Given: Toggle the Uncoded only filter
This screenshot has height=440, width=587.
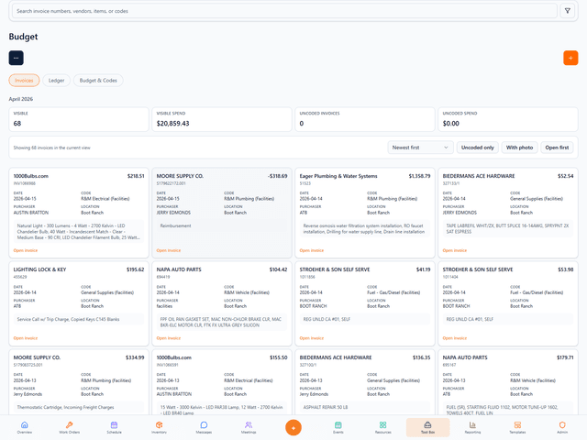Looking at the screenshot, I should 477,147.
